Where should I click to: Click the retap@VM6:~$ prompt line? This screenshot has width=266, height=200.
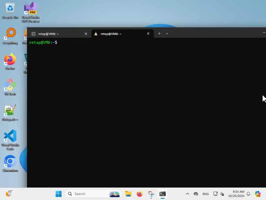tap(43, 42)
